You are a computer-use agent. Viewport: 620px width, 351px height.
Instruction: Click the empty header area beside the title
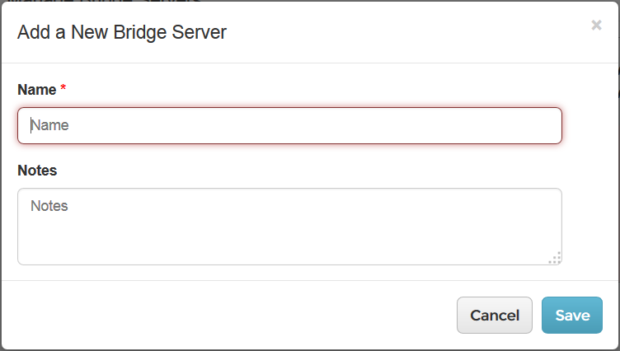[x=396, y=33]
